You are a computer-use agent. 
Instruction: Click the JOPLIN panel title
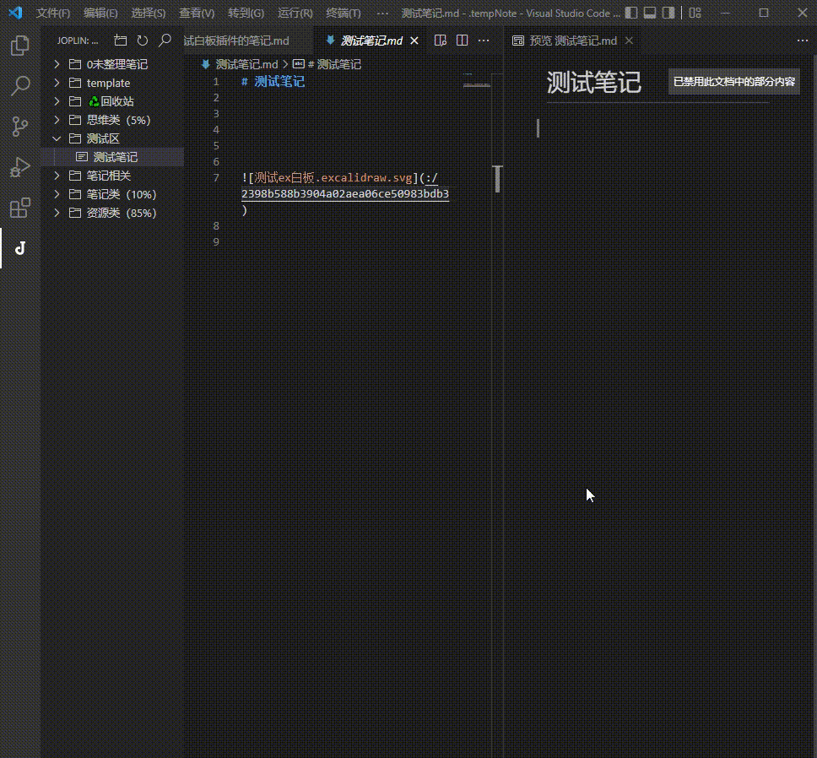tap(78, 41)
